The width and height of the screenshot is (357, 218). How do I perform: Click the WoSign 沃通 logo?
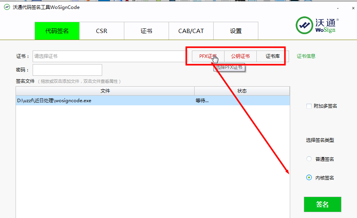coord(317,25)
